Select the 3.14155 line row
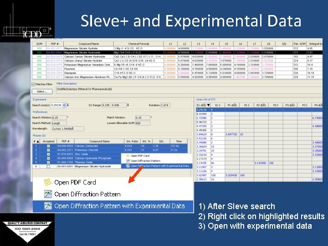 pos(259,163)
